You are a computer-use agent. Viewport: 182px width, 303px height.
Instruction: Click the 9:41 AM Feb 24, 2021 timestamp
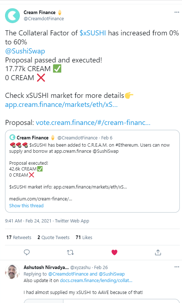click(x=28, y=221)
